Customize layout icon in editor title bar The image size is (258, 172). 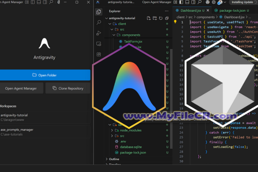coord(175,2)
